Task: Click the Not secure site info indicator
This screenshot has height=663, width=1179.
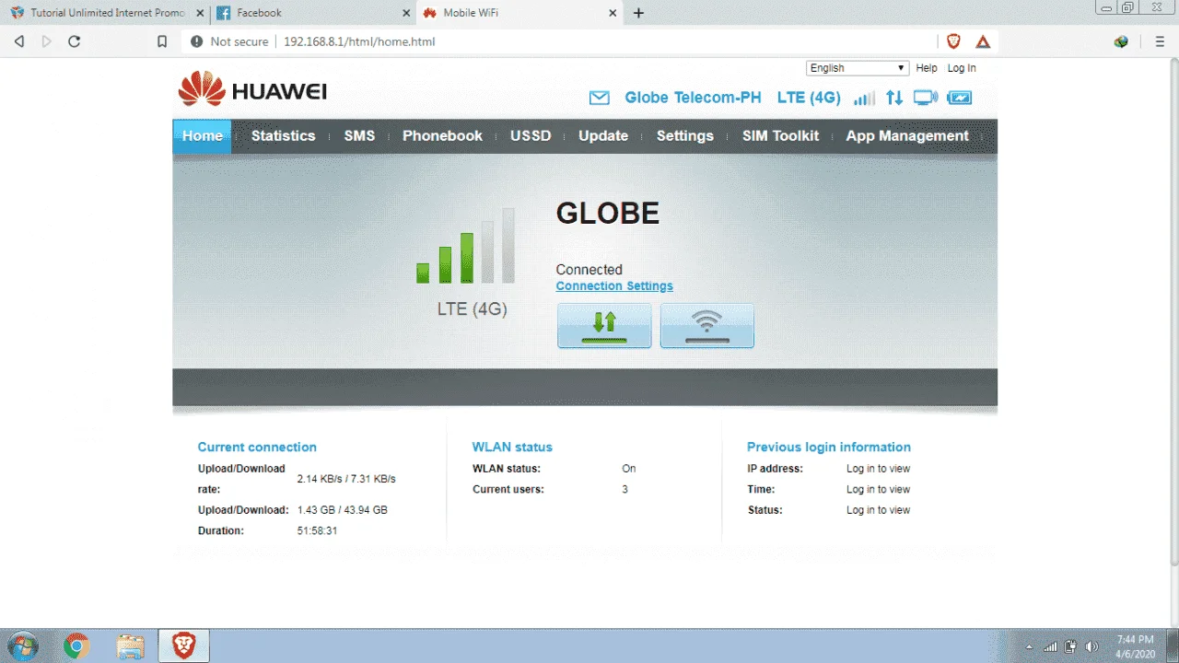Action: click(229, 41)
